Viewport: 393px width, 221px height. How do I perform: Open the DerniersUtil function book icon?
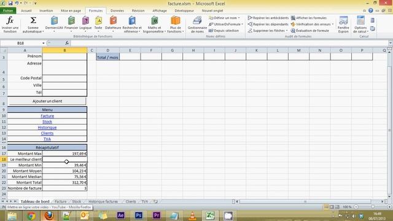click(x=54, y=20)
